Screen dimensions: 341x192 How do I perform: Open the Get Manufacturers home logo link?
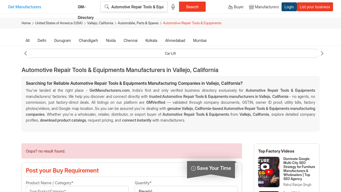(x=24, y=7)
